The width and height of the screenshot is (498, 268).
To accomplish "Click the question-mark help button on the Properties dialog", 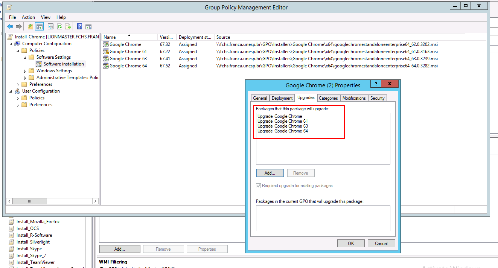I will [x=376, y=84].
